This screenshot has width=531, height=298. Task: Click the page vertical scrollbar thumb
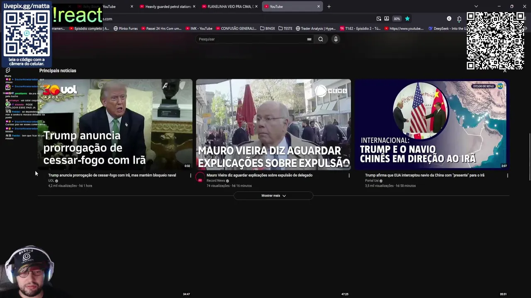(x=529, y=157)
